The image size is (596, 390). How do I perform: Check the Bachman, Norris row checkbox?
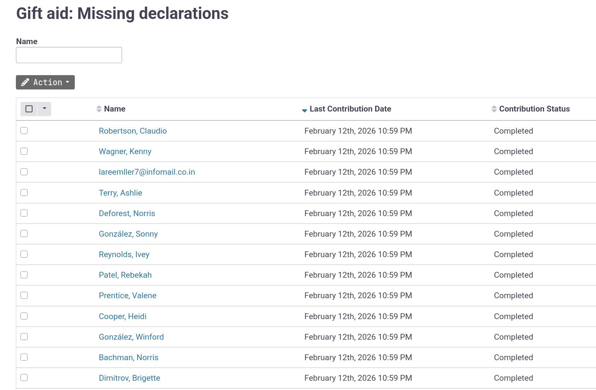(x=24, y=357)
